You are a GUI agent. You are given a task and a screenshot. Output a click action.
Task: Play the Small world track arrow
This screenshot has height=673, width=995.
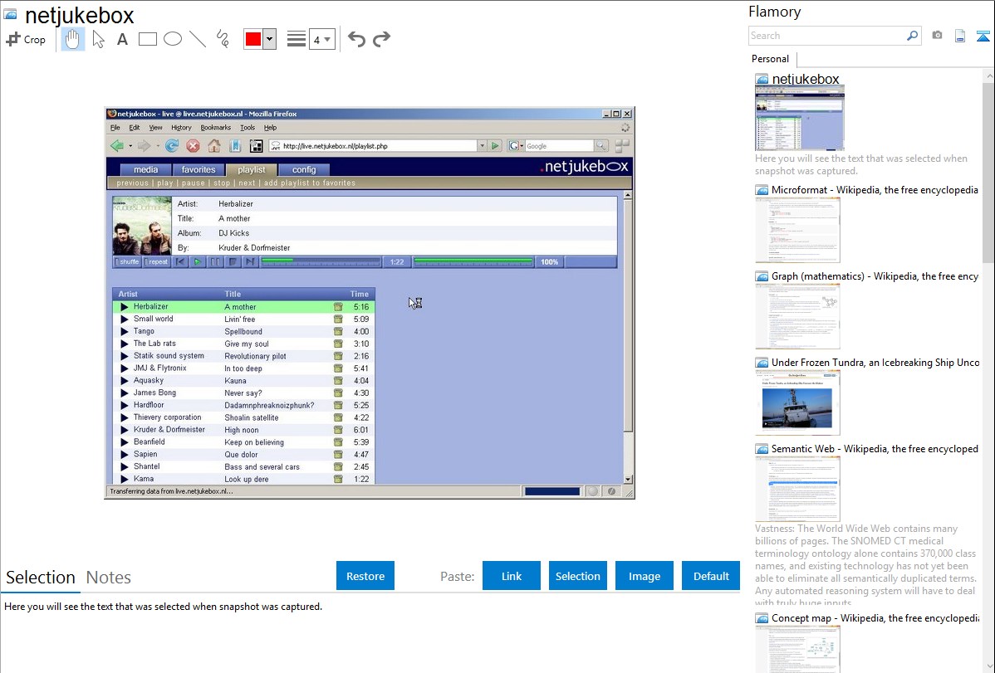[125, 319]
